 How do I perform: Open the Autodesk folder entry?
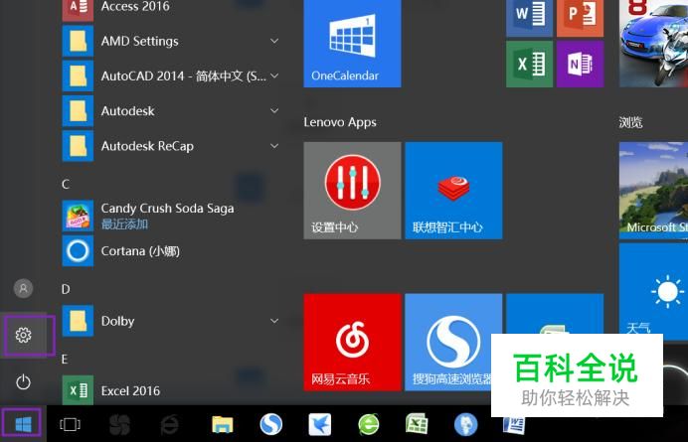click(173, 110)
